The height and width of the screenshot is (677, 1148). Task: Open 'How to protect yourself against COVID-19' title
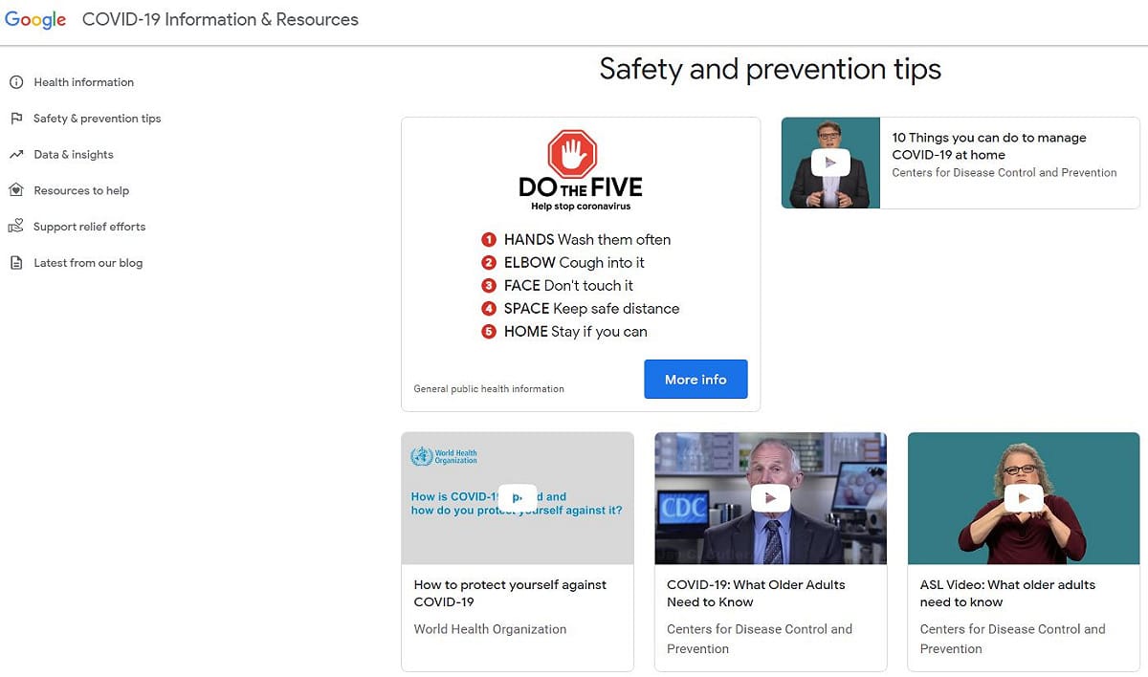(x=510, y=593)
